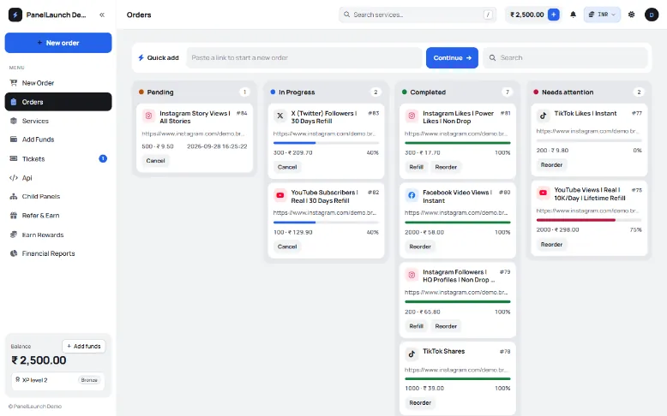
Task: Refill the Instagram Likes order #81
Action: pos(416,167)
